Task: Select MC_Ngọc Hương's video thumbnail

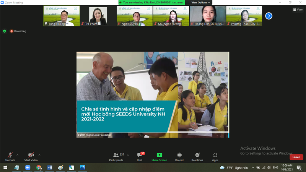Action: pos(171,16)
